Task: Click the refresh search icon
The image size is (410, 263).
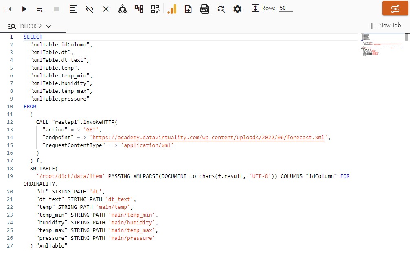Action: point(221,9)
